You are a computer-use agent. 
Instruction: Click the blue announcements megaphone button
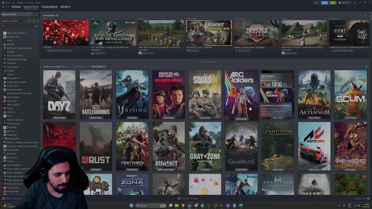click(x=325, y=3)
